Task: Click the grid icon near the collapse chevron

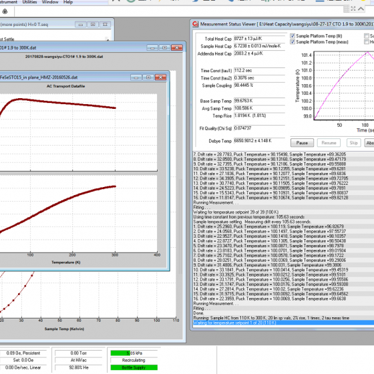Action: click(347, 9)
